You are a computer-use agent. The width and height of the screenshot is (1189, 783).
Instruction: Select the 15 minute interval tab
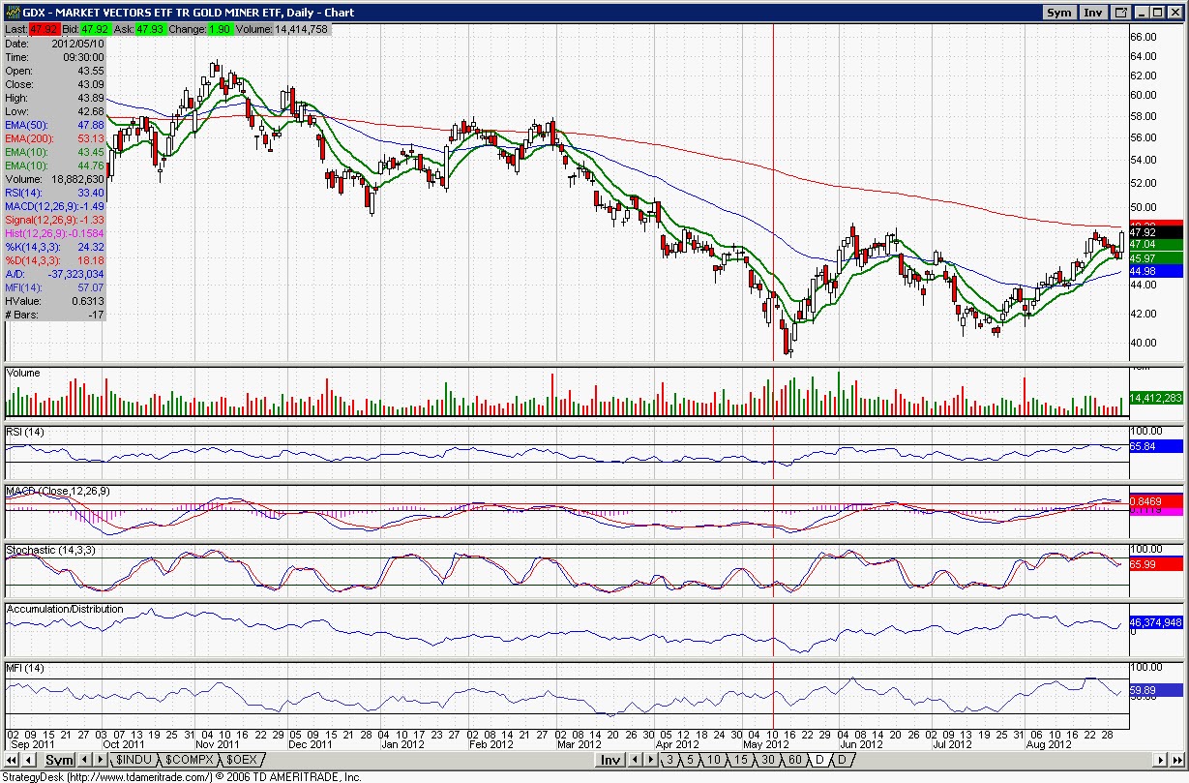coord(741,760)
